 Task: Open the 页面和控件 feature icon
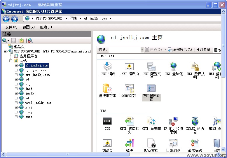(x=129, y=88)
